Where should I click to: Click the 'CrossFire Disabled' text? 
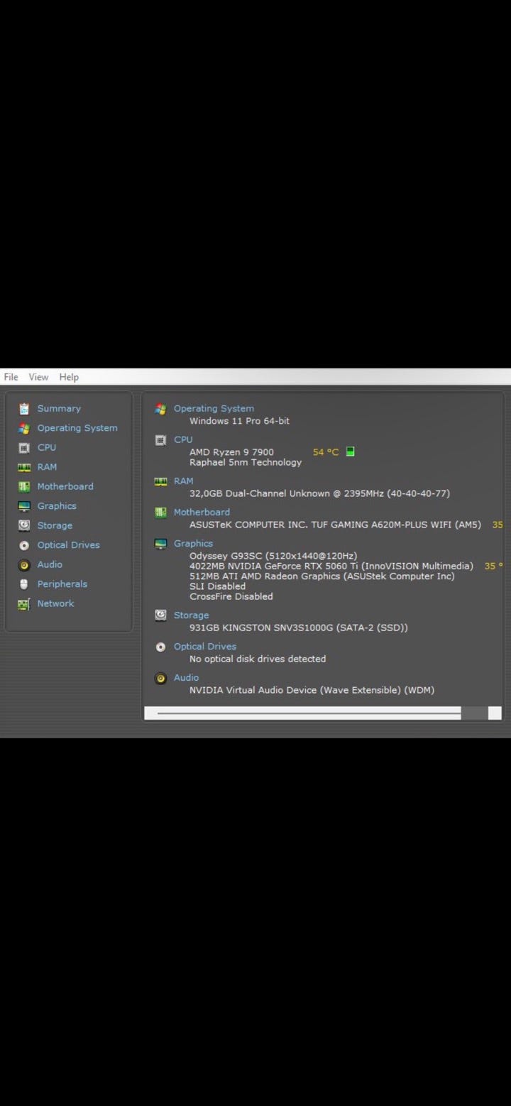point(231,596)
